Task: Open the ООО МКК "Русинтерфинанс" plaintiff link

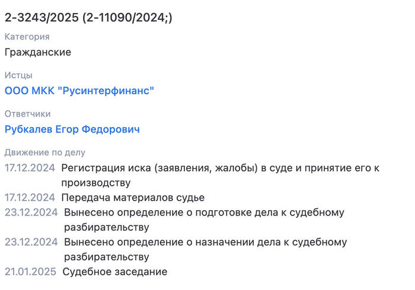Action: click(x=79, y=91)
